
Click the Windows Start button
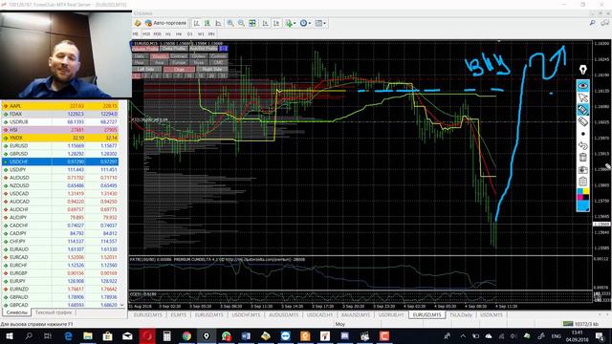pyautogui.click(x=9, y=335)
